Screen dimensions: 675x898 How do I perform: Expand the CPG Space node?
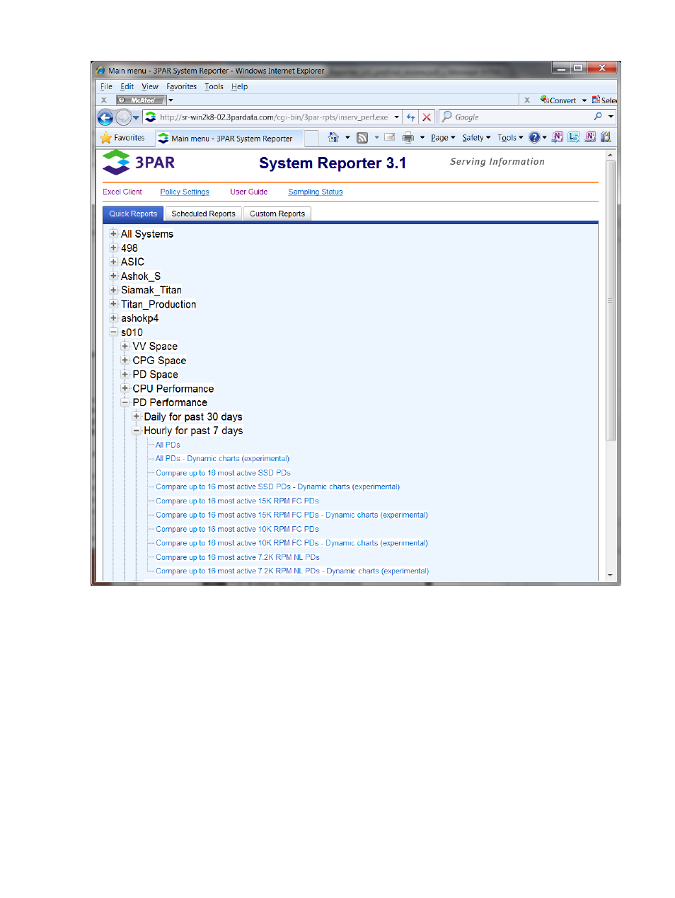click(x=125, y=360)
